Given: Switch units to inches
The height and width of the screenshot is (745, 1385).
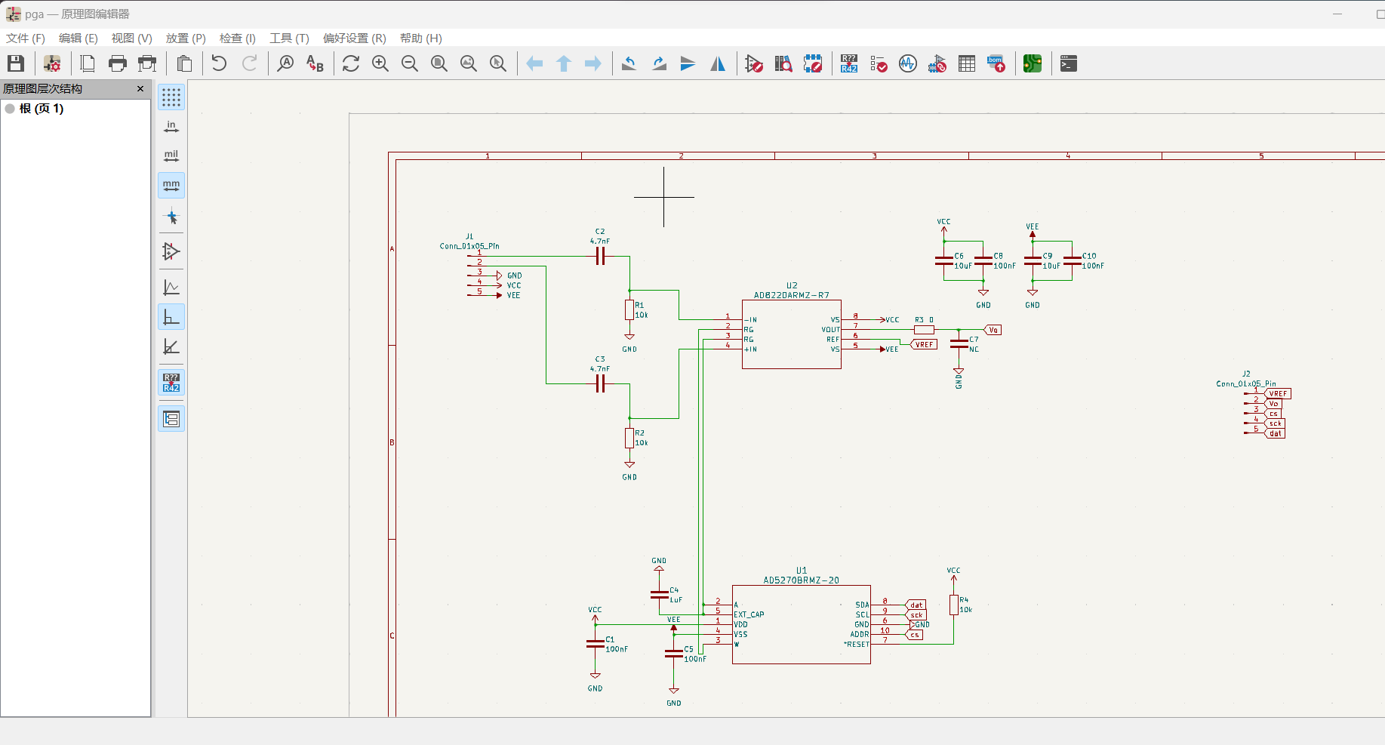Looking at the screenshot, I should [171, 127].
